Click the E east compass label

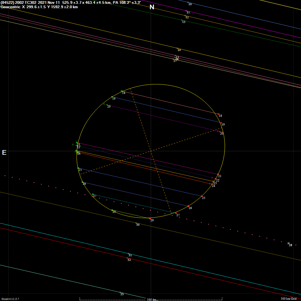click(x=4, y=153)
